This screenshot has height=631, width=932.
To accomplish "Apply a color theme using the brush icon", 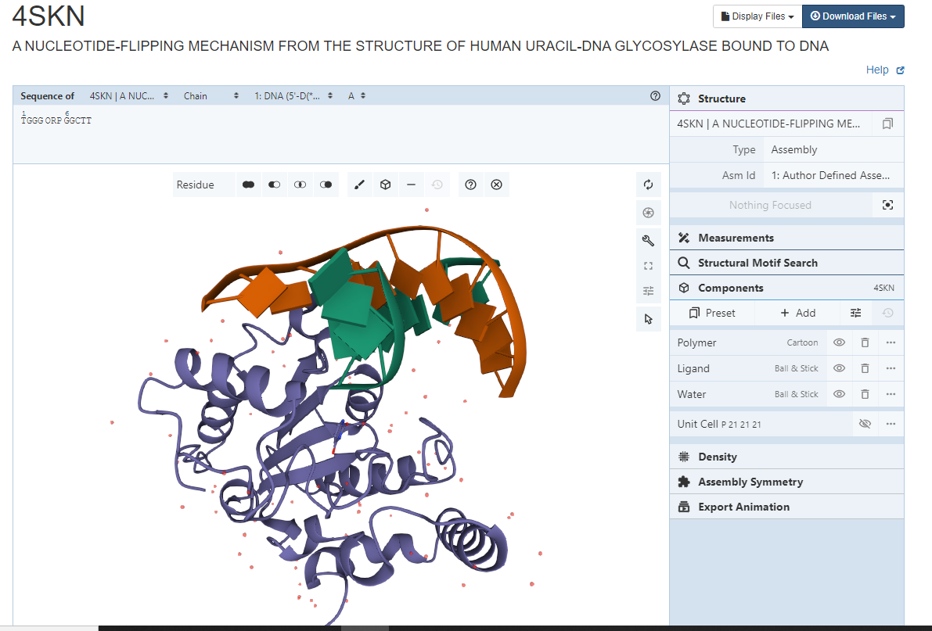I will pos(359,185).
